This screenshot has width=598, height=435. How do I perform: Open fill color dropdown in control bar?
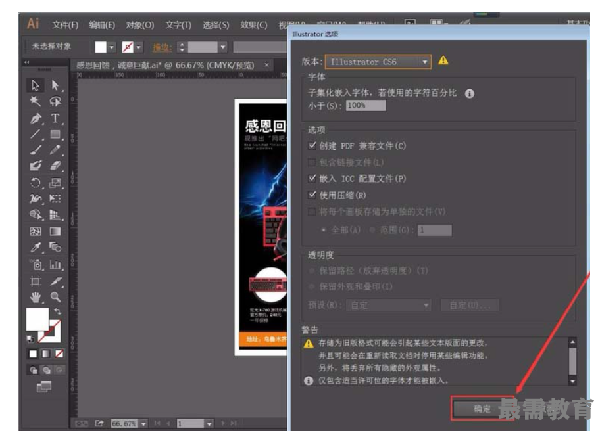(111, 47)
